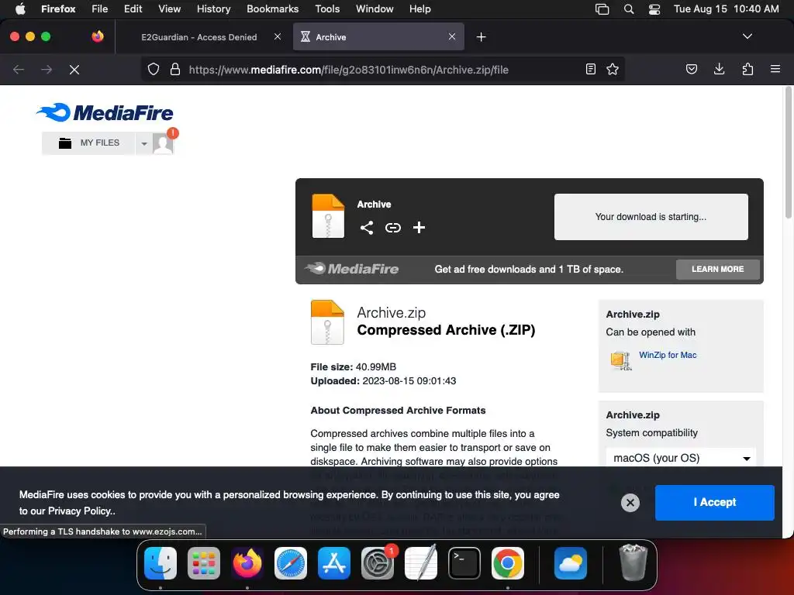Click the Firefox View icon in tab bar

point(98,36)
